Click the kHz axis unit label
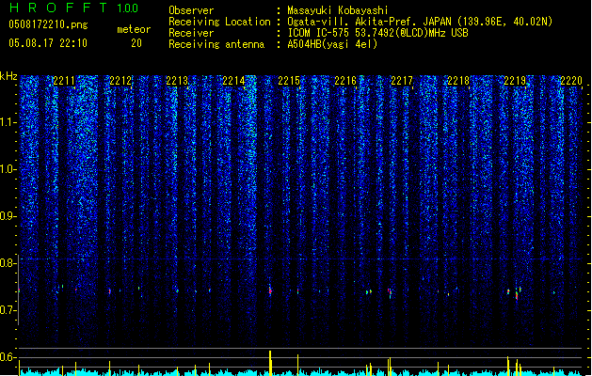 8,76
